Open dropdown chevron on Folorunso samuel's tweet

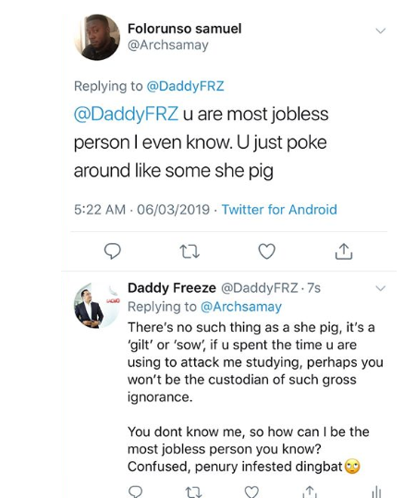point(380,30)
